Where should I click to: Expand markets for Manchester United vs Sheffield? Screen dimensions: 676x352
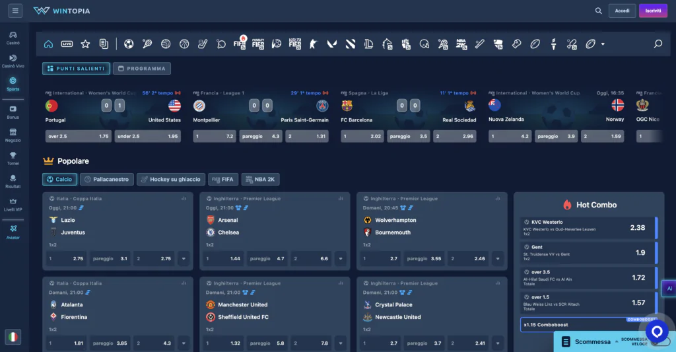click(x=341, y=343)
